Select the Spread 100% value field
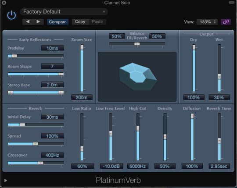 tap(53, 136)
